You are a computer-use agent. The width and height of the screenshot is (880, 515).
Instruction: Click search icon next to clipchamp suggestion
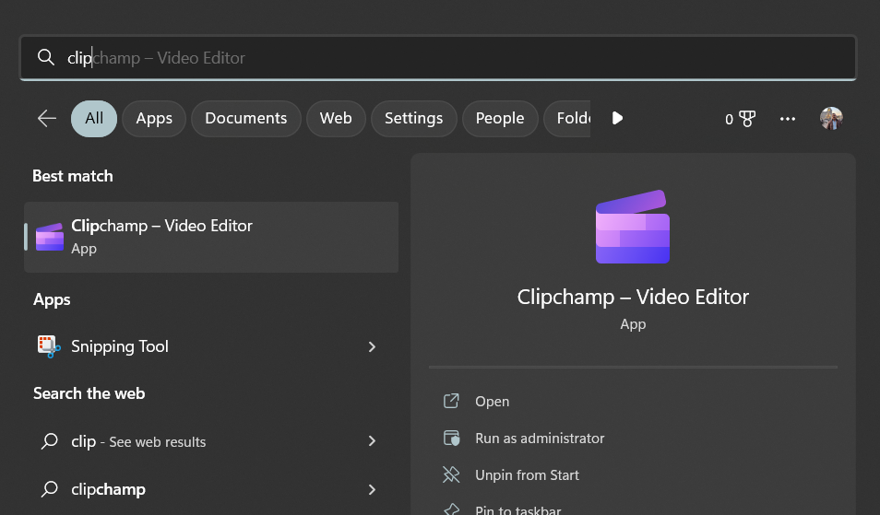50,489
